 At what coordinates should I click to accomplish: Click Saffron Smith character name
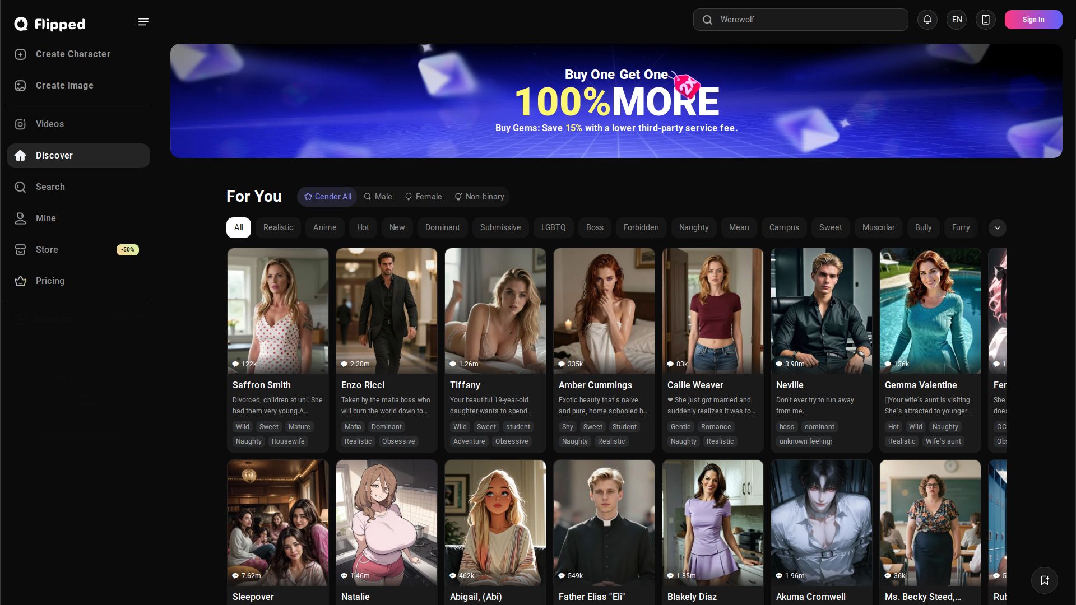tap(262, 385)
